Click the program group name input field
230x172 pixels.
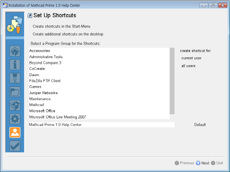point(102,124)
